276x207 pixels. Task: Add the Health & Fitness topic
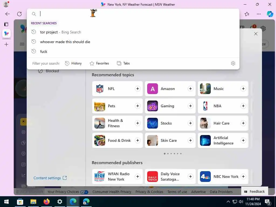(x=138, y=123)
